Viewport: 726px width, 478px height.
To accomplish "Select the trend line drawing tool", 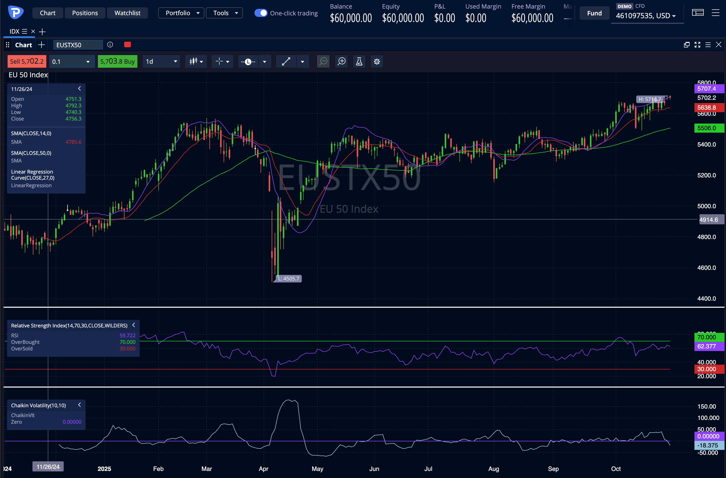I will click(286, 61).
